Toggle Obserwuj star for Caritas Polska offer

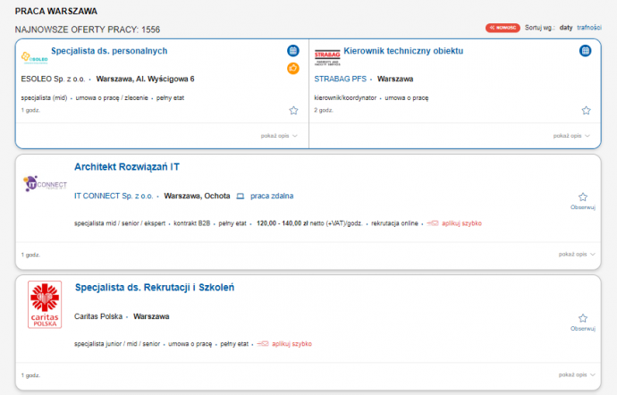582,318
